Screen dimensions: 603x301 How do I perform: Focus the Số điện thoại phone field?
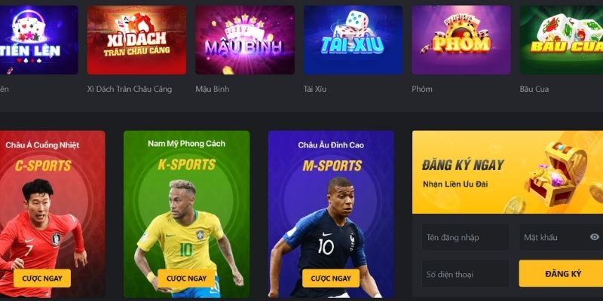coord(465,274)
